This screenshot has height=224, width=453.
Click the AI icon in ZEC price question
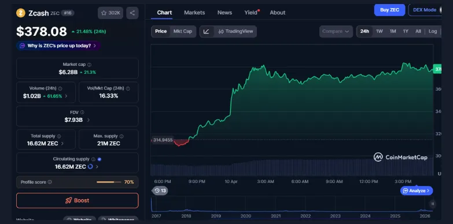pyautogui.click(x=22, y=46)
